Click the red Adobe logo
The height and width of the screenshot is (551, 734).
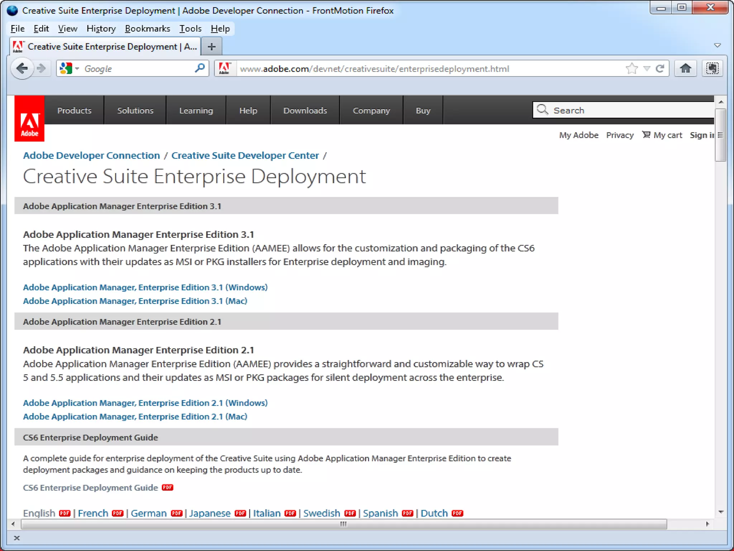pyautogui.click(x=29, y=119)
